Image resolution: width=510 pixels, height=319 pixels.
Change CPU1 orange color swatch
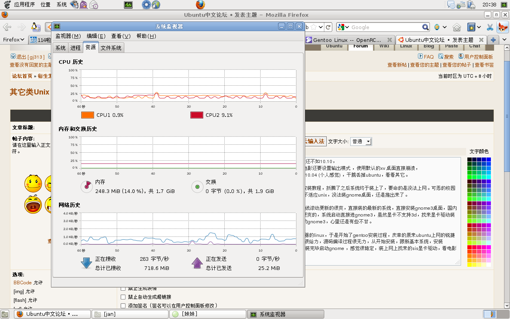coord(87,115)
